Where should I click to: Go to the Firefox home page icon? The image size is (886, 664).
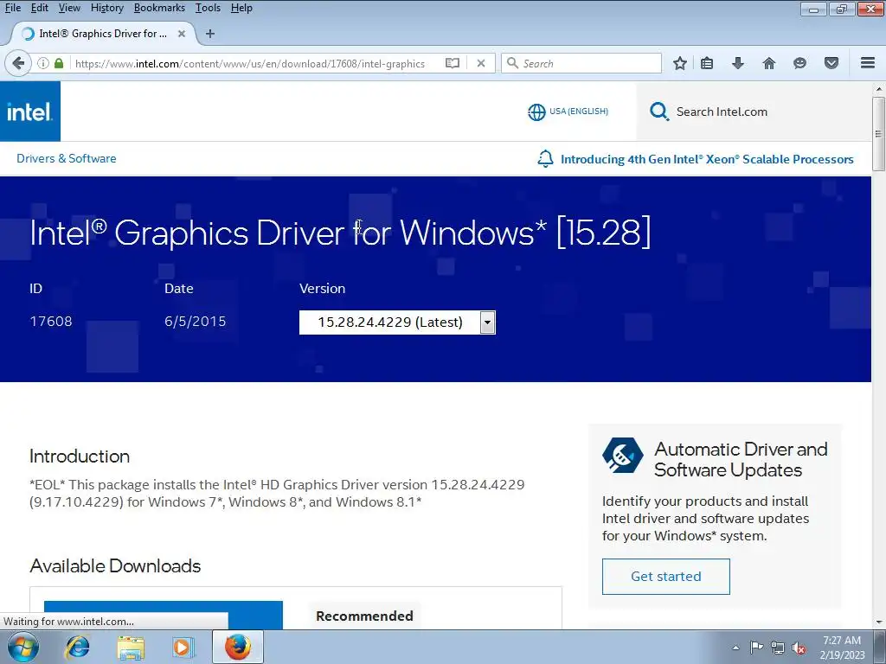point(769,63)
